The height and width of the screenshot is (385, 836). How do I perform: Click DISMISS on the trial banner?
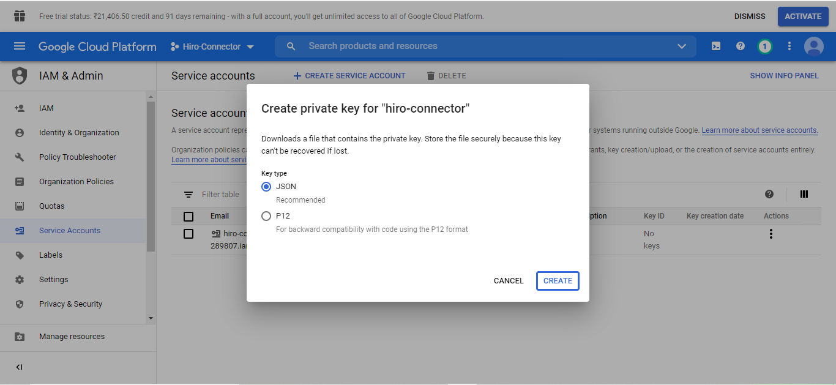[750, 17]
